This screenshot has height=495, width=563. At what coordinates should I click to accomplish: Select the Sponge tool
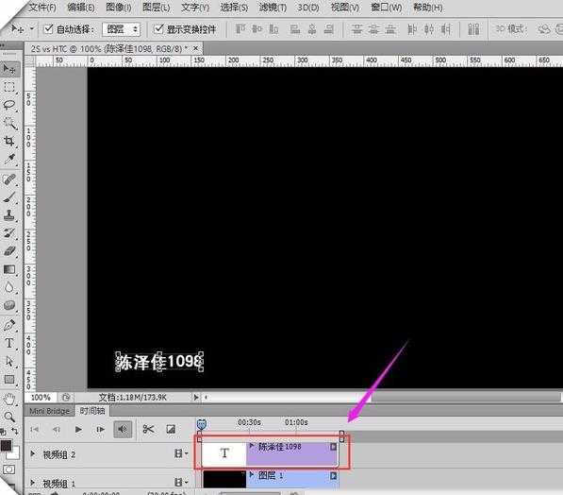[9, 305]
